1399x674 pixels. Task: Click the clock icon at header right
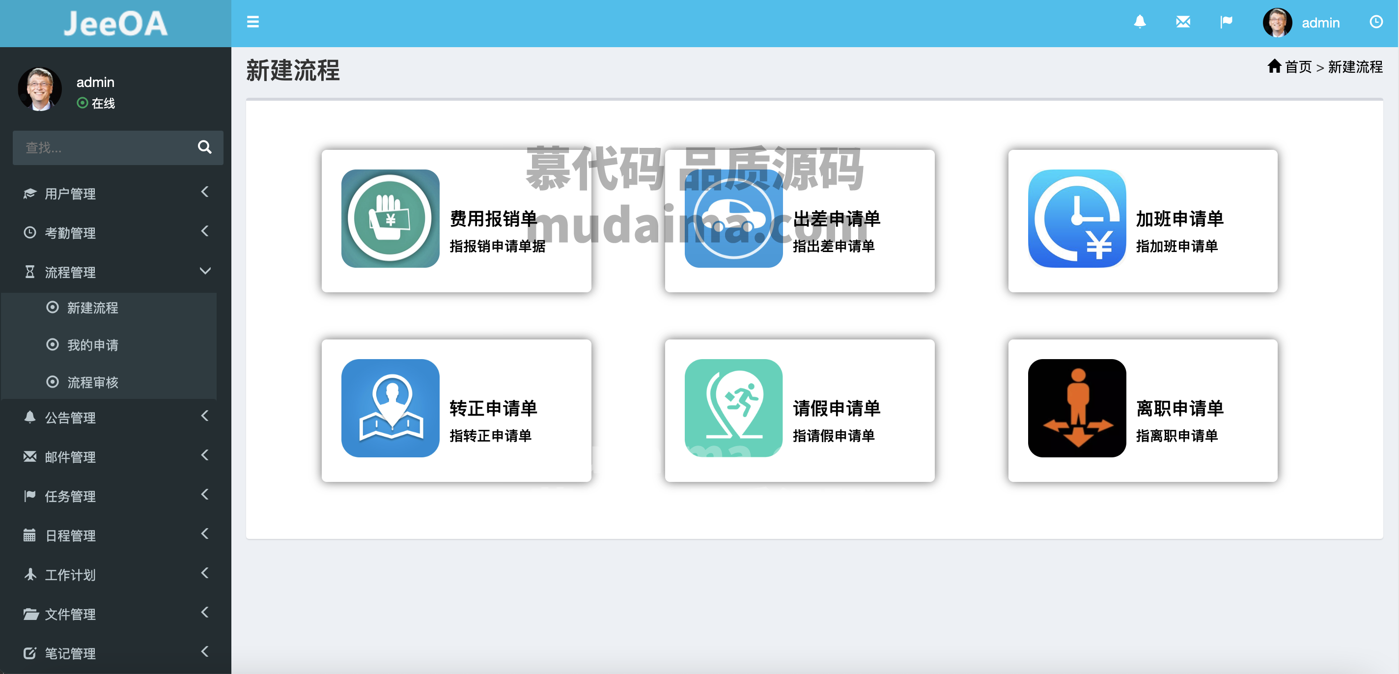tap(1375, 22)
